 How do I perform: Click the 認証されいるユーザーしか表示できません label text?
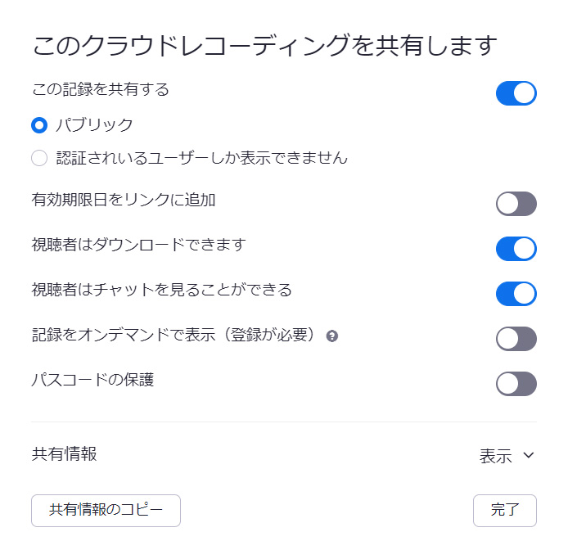coord(201,158)
